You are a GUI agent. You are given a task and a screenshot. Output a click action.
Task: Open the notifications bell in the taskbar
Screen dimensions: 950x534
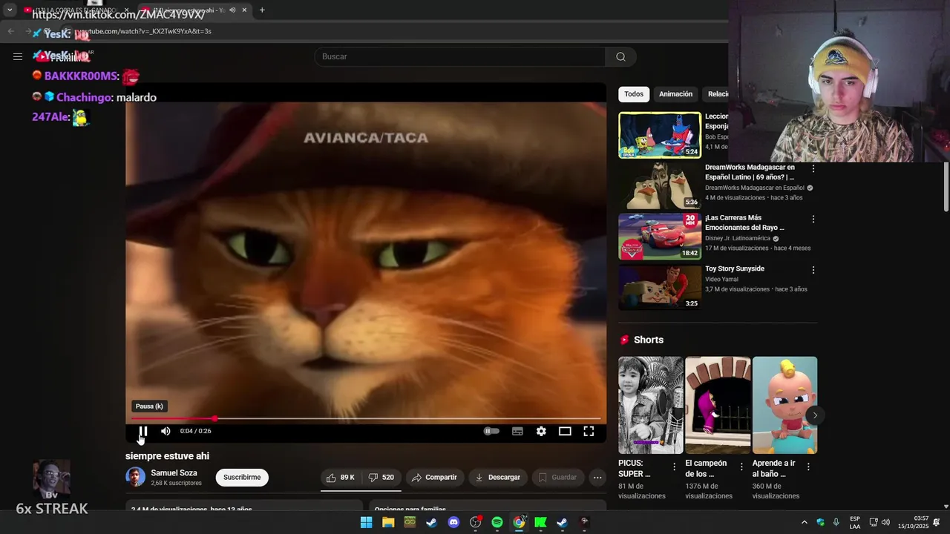(x=937, y=522)
